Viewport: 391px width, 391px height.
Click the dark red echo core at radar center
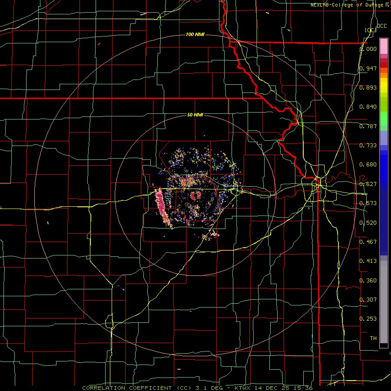click(193, 196)
